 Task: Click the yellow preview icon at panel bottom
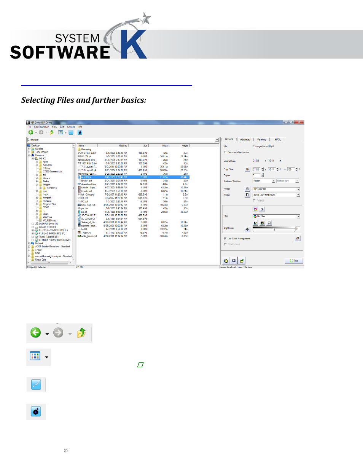226,261
